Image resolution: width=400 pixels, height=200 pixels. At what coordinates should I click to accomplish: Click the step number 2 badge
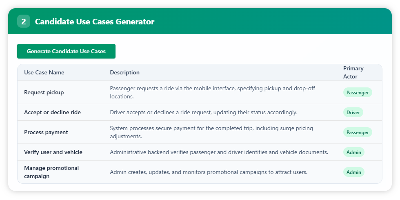(x=23, y=22)
